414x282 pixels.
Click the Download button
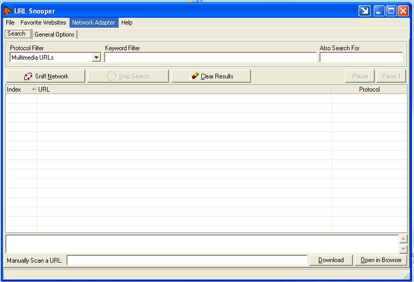tap(331, 260)
